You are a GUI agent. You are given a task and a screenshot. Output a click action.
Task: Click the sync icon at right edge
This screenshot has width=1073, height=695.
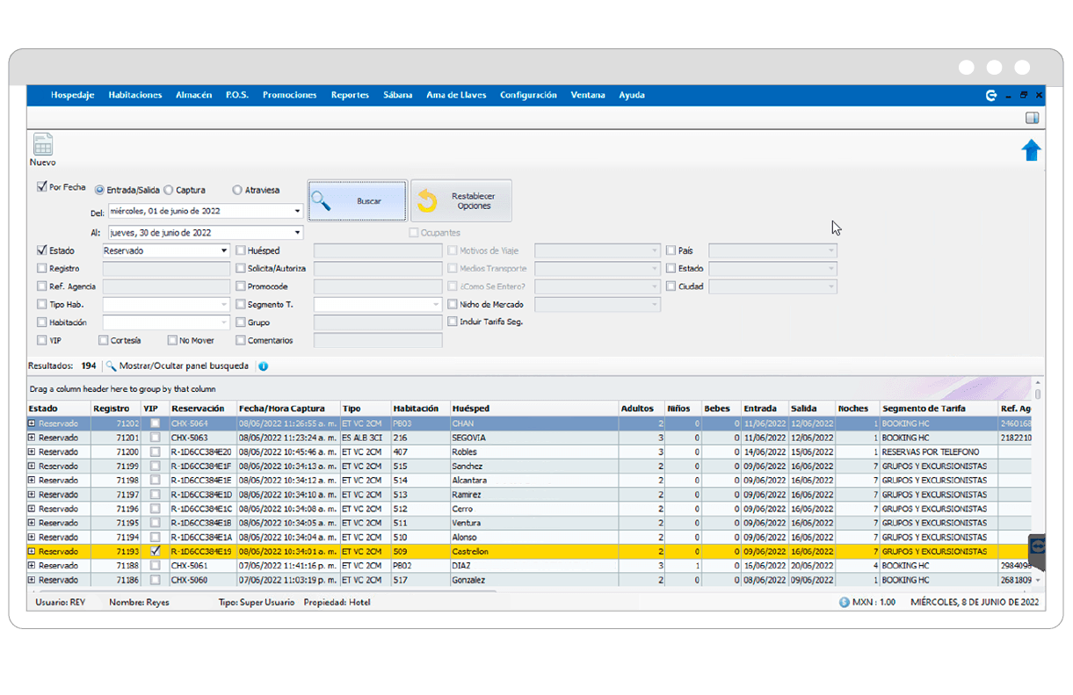coord(1038,547)
